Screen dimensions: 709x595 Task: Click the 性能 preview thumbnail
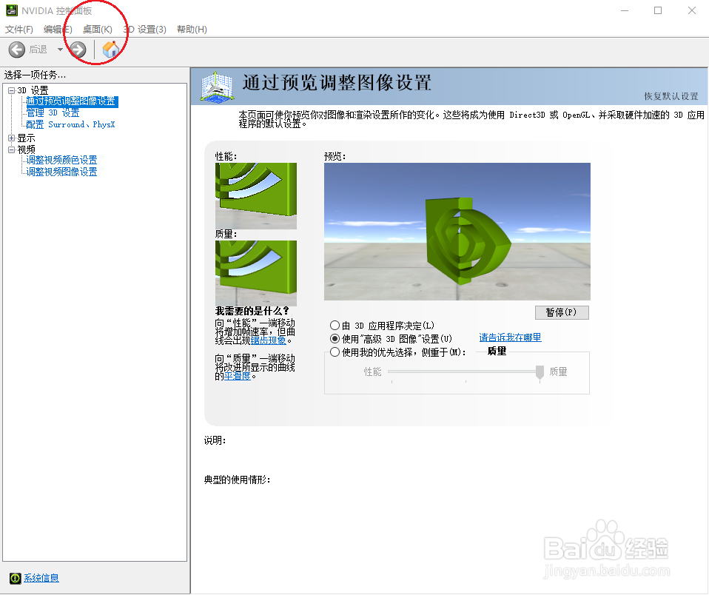255,195
